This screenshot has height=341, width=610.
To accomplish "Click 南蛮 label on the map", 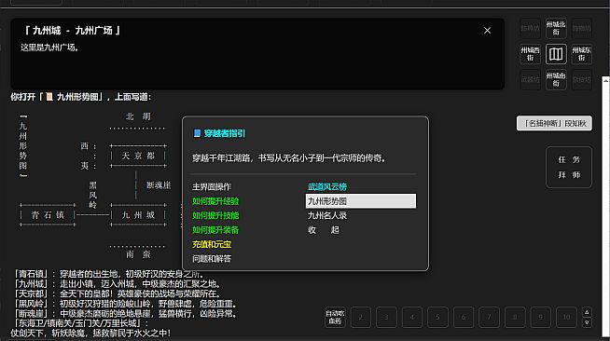I will 138,254.
